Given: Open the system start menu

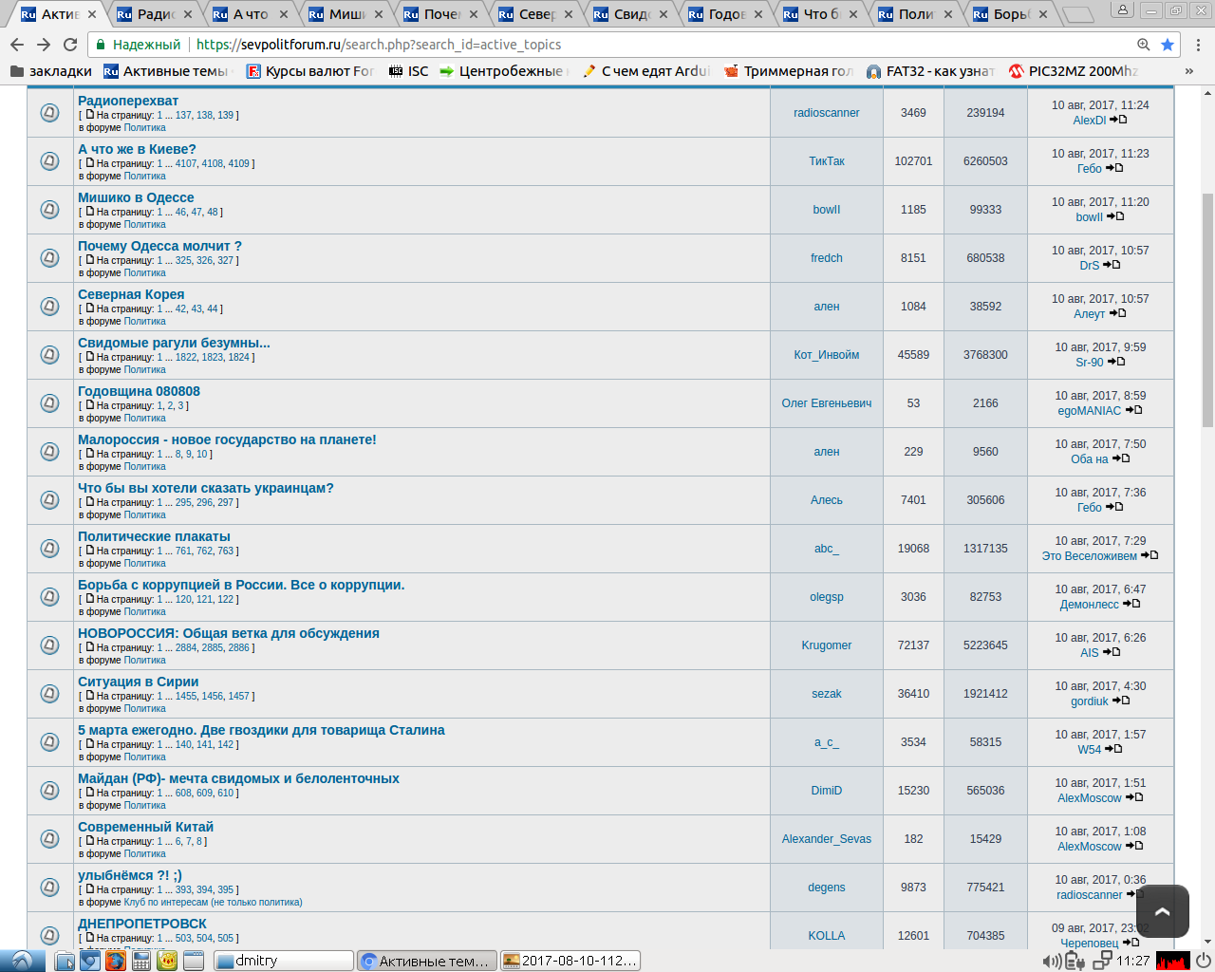Looking at the screenshot, I should pos(22,961).
